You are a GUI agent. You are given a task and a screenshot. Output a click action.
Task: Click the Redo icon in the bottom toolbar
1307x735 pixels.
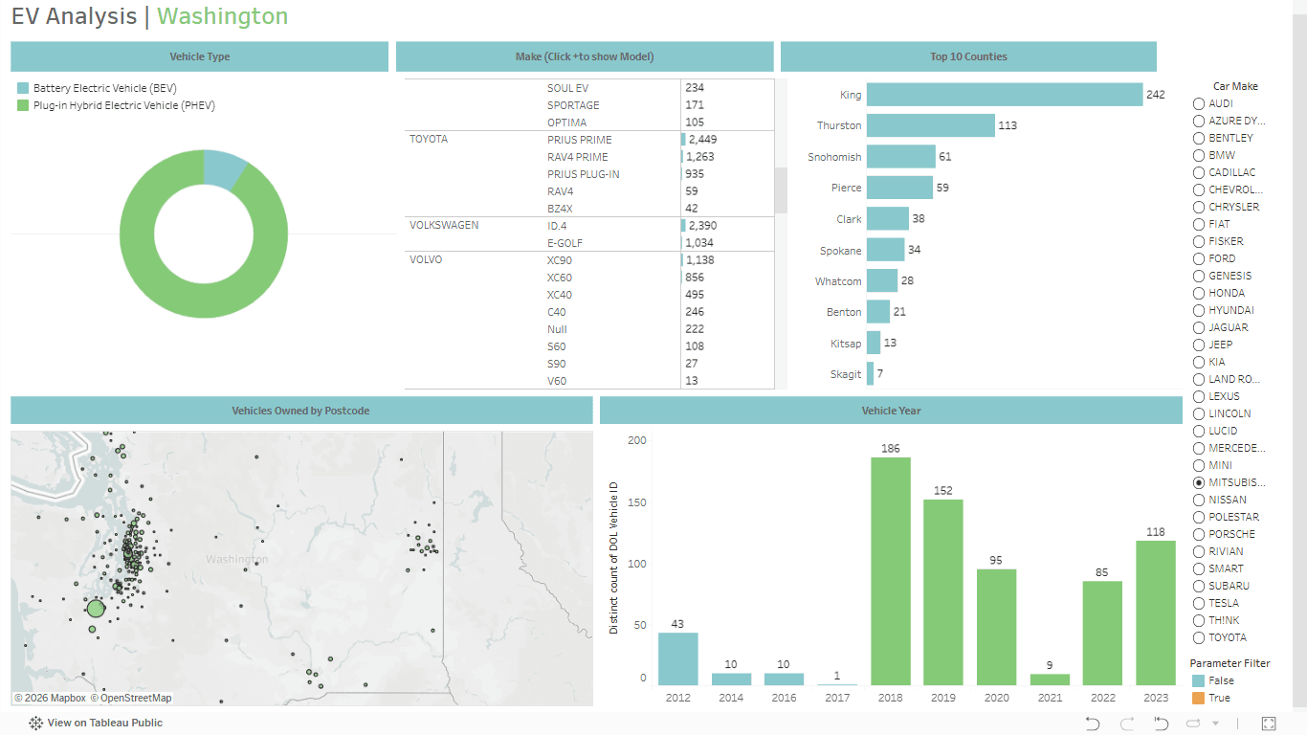tap(1127, 724)
